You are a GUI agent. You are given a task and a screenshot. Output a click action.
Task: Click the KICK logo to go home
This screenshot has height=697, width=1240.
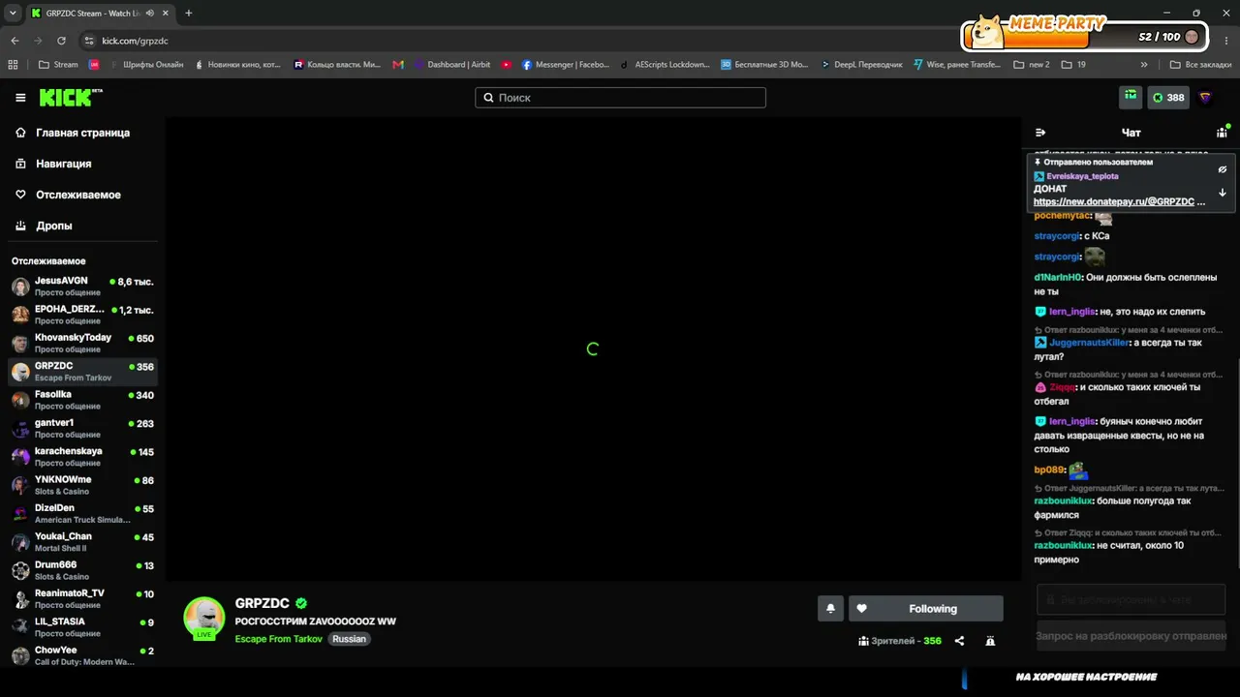click(70, 98)
